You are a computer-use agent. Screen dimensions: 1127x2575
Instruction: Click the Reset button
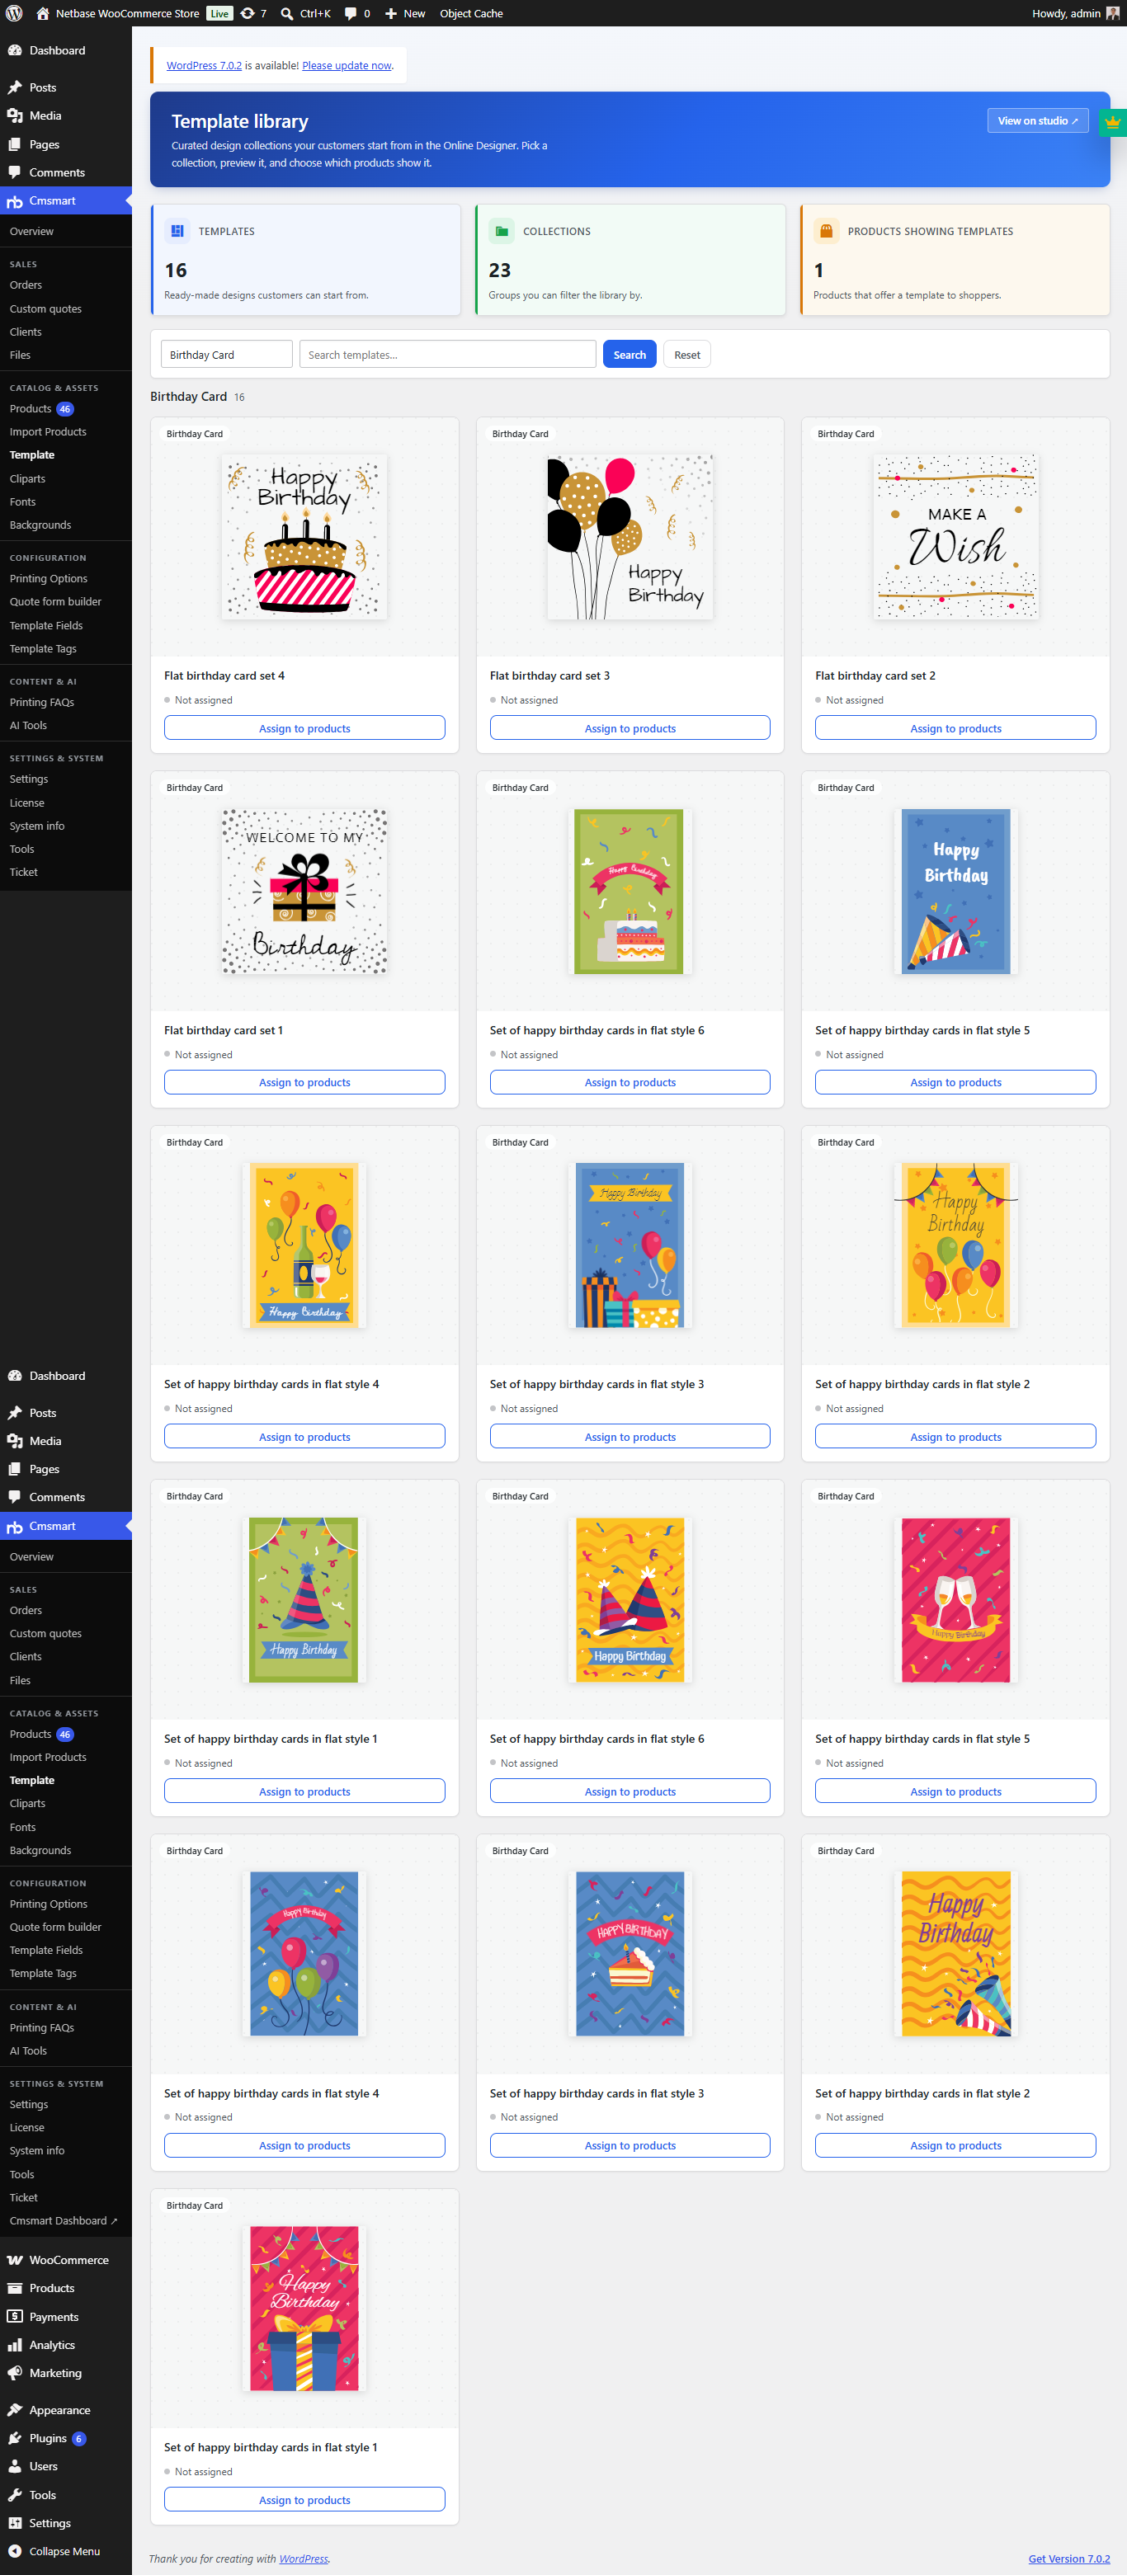click(x=686, y=354)
